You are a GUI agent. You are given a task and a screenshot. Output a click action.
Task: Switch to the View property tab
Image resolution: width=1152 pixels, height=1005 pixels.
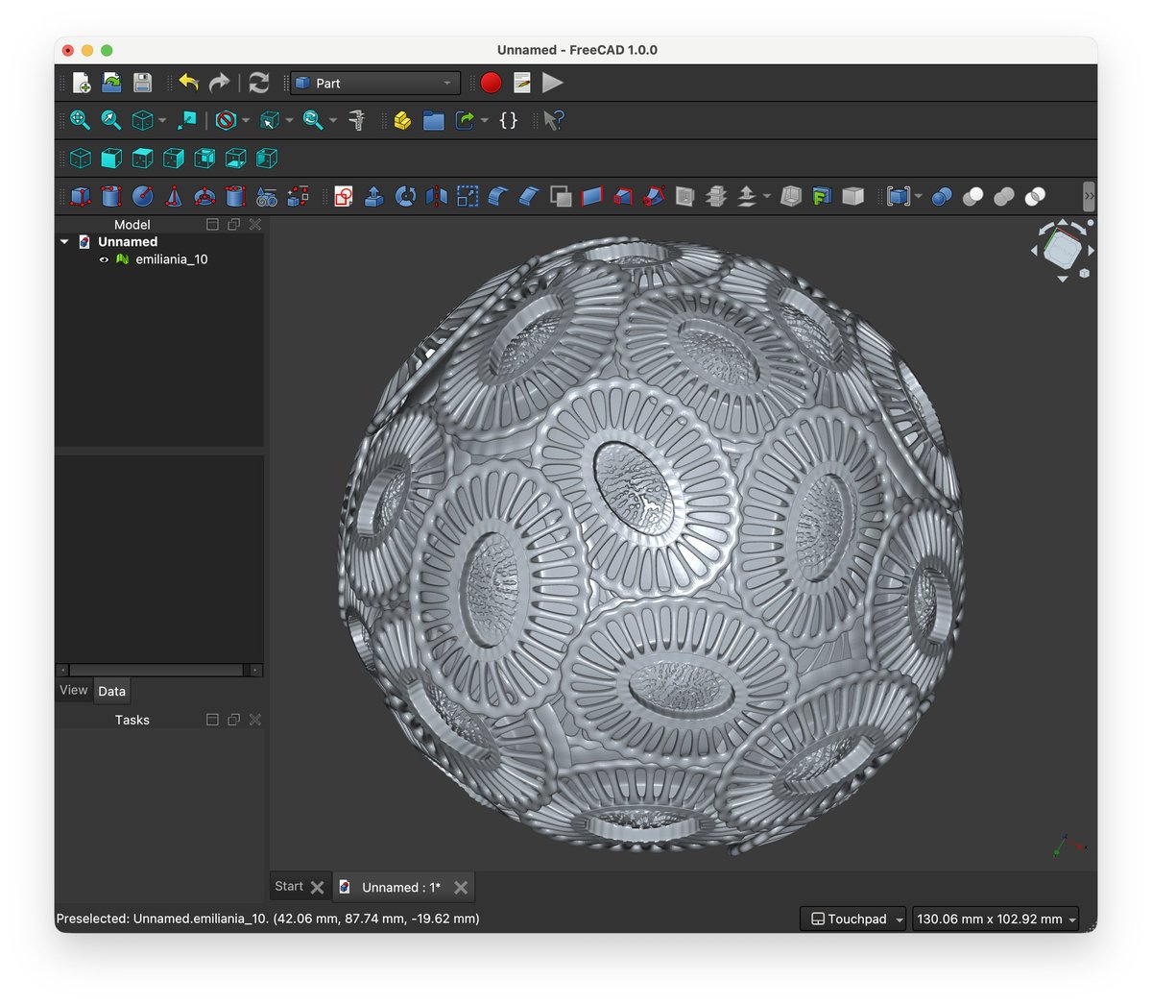pyautogui.click(x=74, y=691)
